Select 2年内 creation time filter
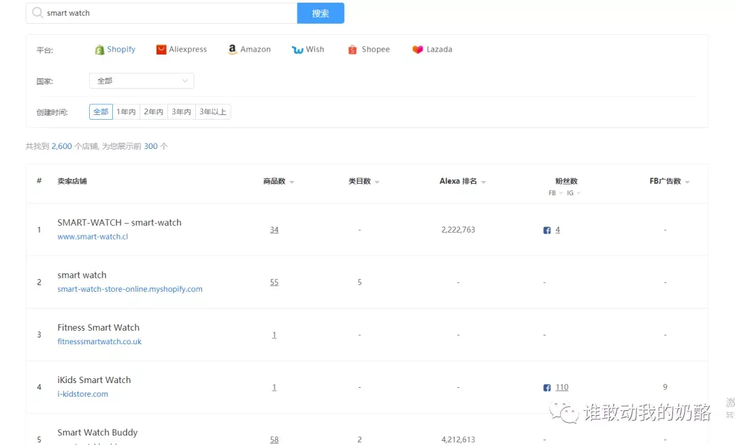This screenshot has height=445, width=735. coord(154,112)
